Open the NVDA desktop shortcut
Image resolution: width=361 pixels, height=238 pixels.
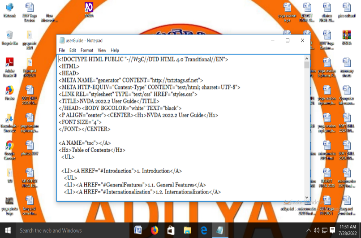(89, 10)
